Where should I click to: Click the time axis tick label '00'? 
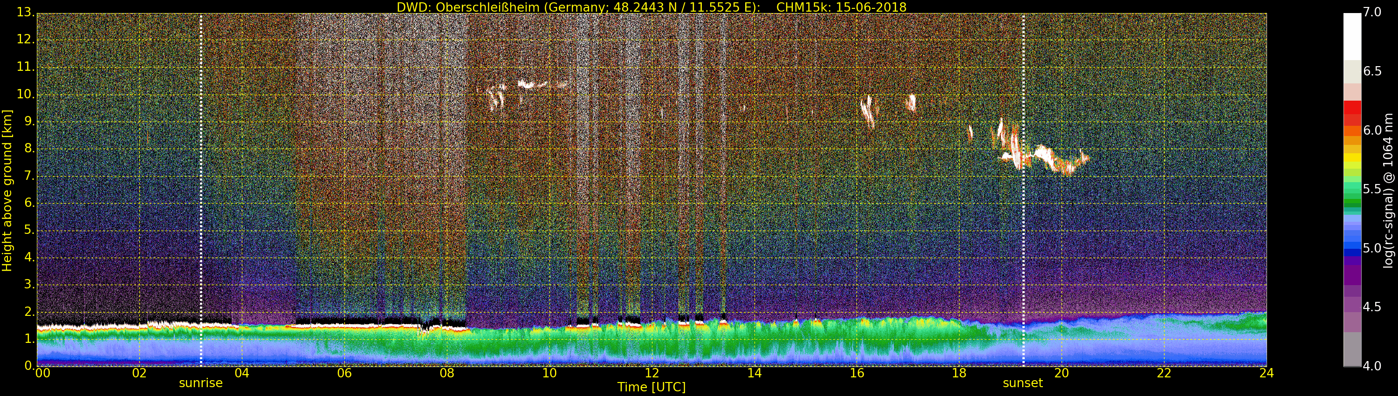click(x=42, y=373)
